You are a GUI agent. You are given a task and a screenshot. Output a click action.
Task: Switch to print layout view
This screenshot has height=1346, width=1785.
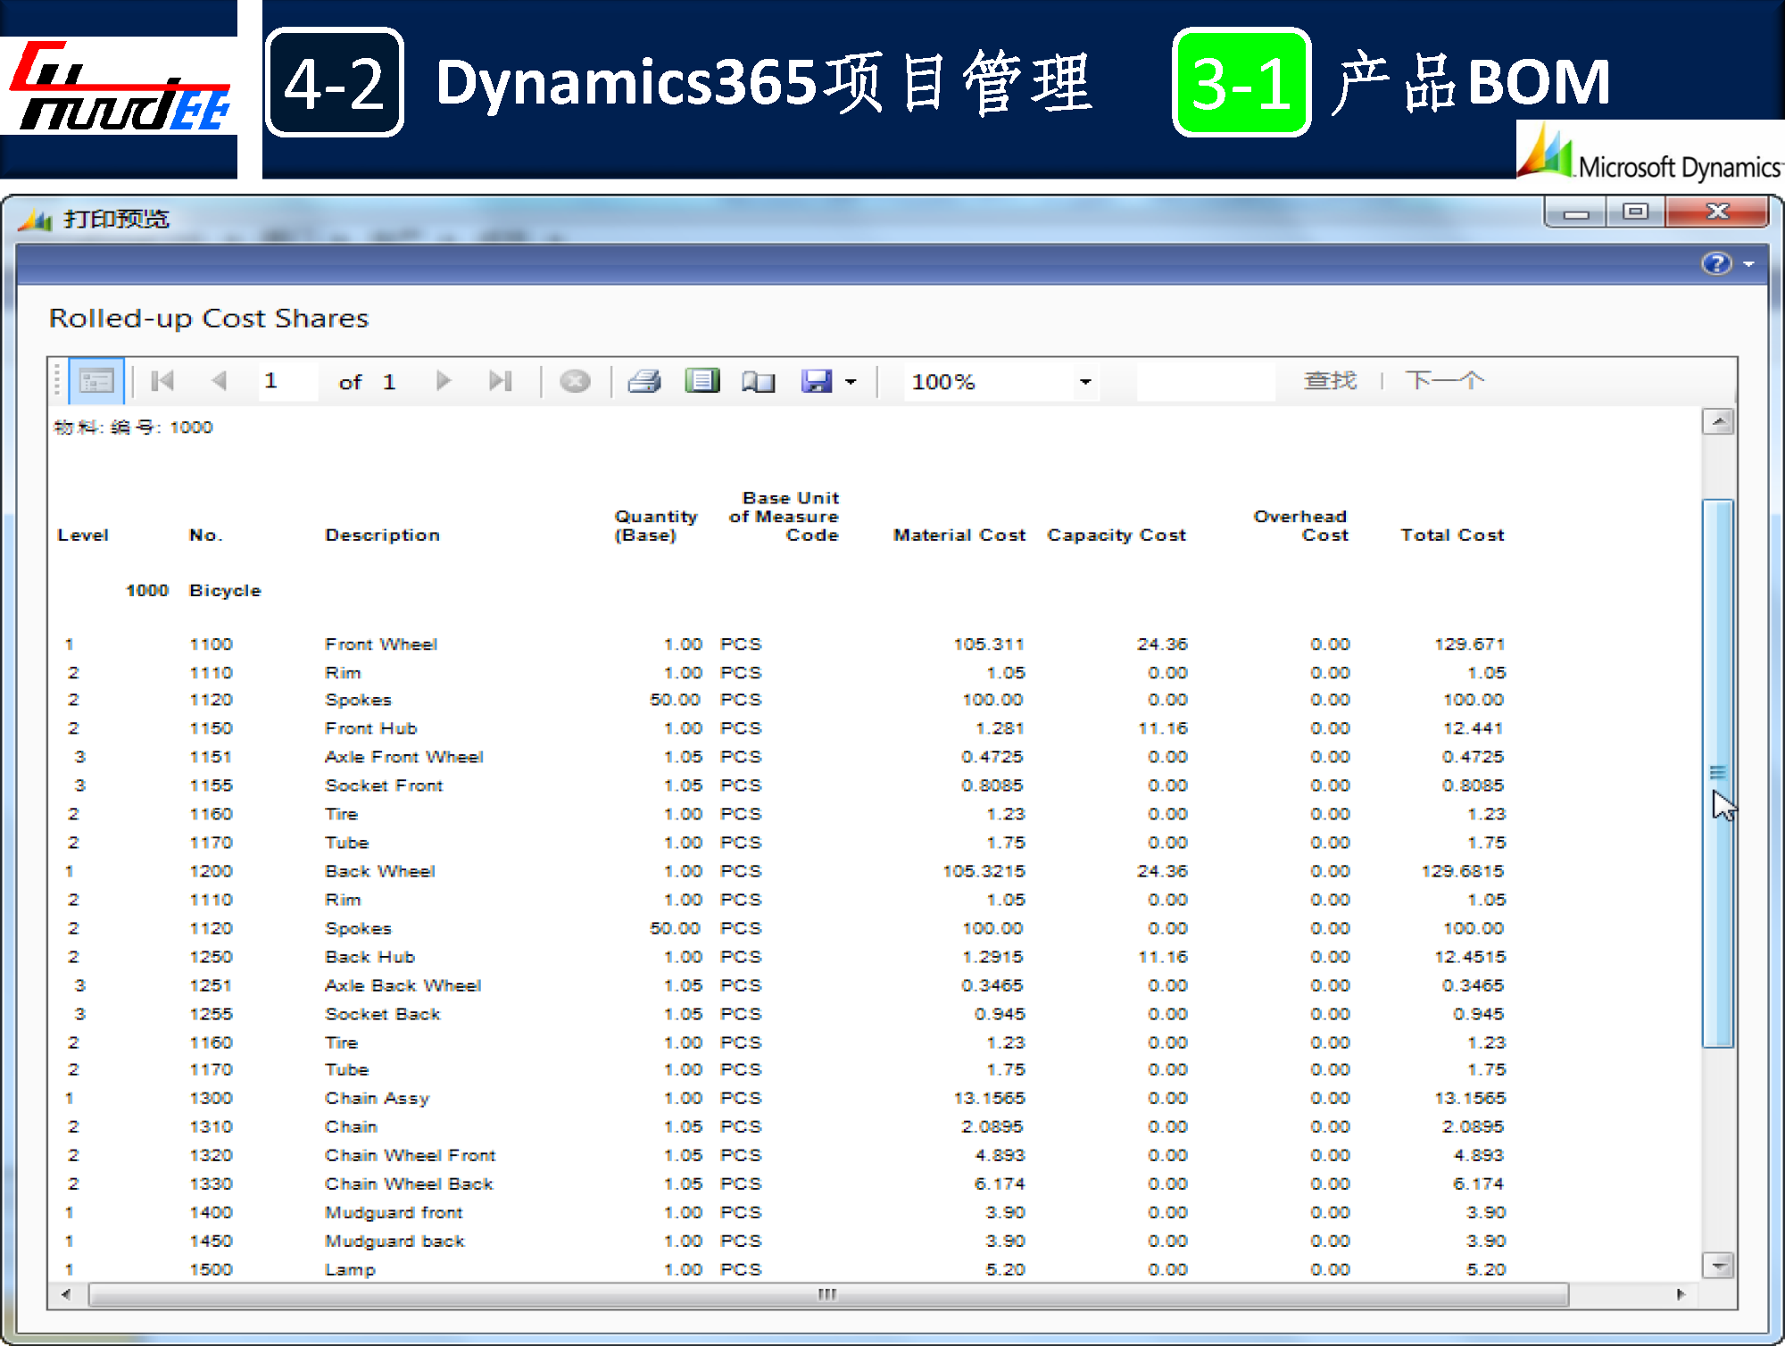coord(702,381)
